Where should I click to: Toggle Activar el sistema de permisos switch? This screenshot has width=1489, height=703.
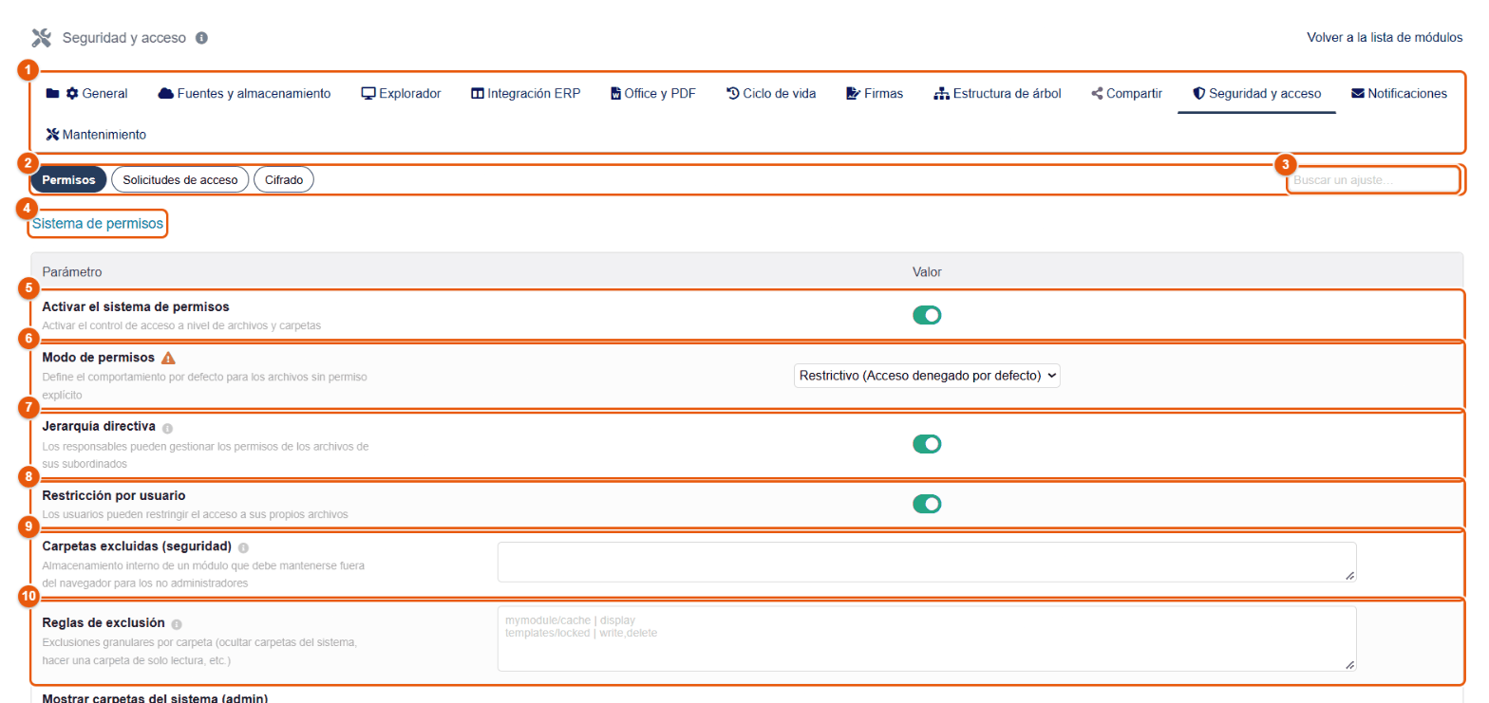pyautogui.click(x=927, y=315)
